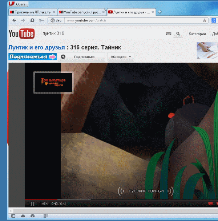This screenshot has width=218, height=221.
Task: Open the Категории link
Action: tap(197, 34)
